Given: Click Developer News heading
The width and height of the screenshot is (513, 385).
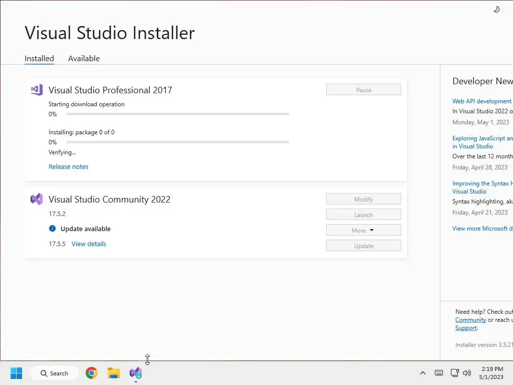Looking at the screenshot, I should [x=482, y=81].
